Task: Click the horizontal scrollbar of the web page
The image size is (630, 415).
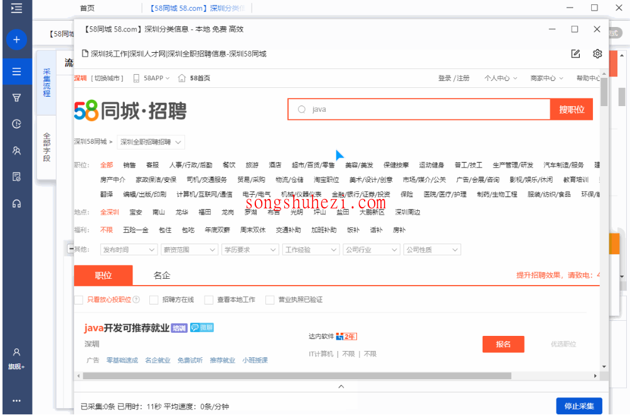Action: (x=297, y=376)
